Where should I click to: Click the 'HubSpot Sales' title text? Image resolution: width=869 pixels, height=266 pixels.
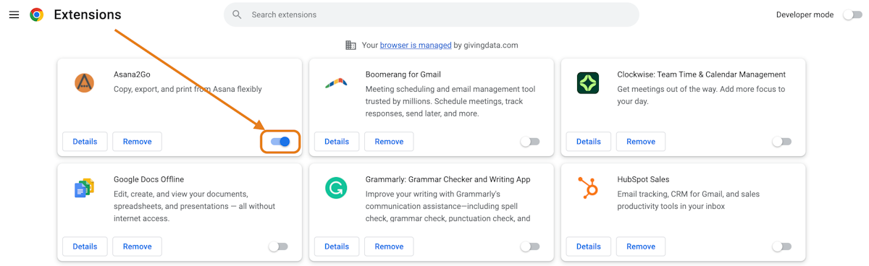644,179
